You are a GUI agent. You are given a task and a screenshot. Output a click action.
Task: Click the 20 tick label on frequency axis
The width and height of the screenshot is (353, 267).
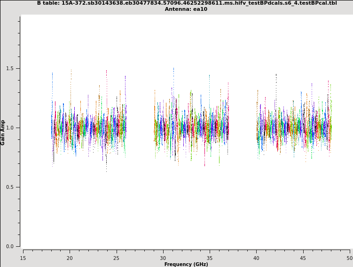click(x=70, y=258)
